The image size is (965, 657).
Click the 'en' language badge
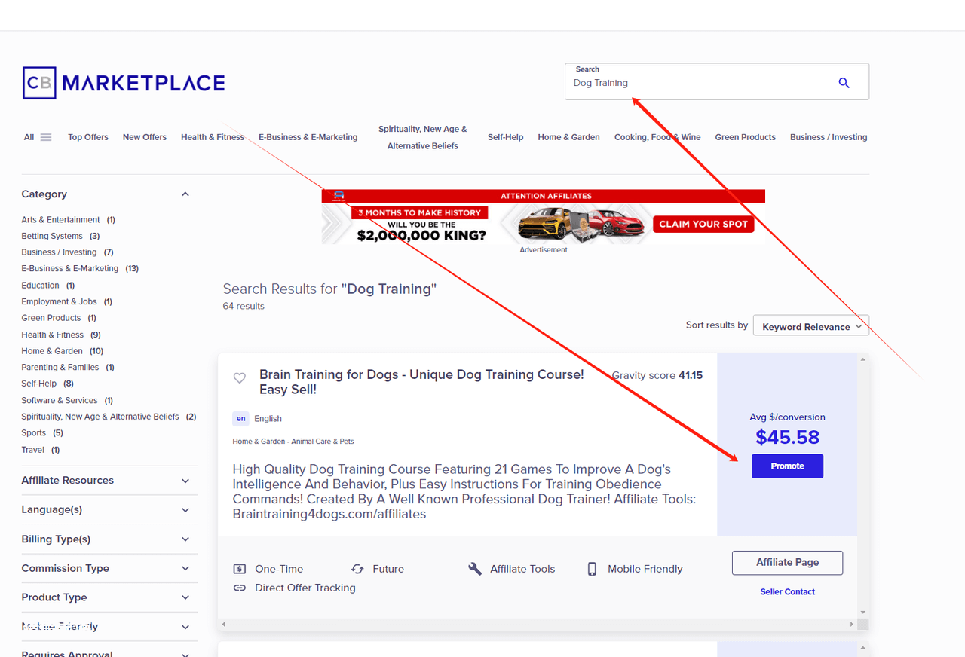point(240,418)
